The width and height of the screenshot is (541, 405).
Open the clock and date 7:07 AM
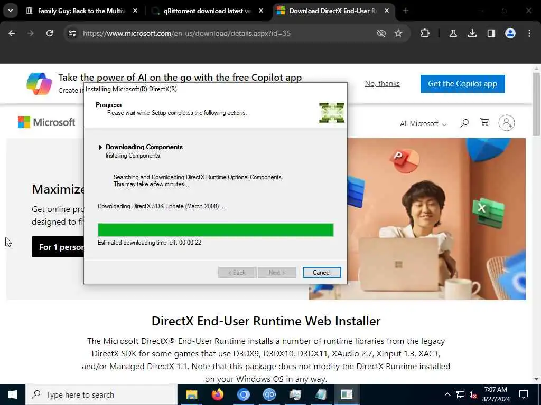(x=496, y=394)
